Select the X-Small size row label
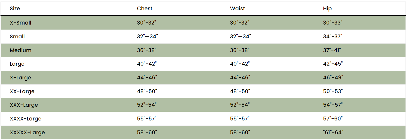 pos(21,23)
